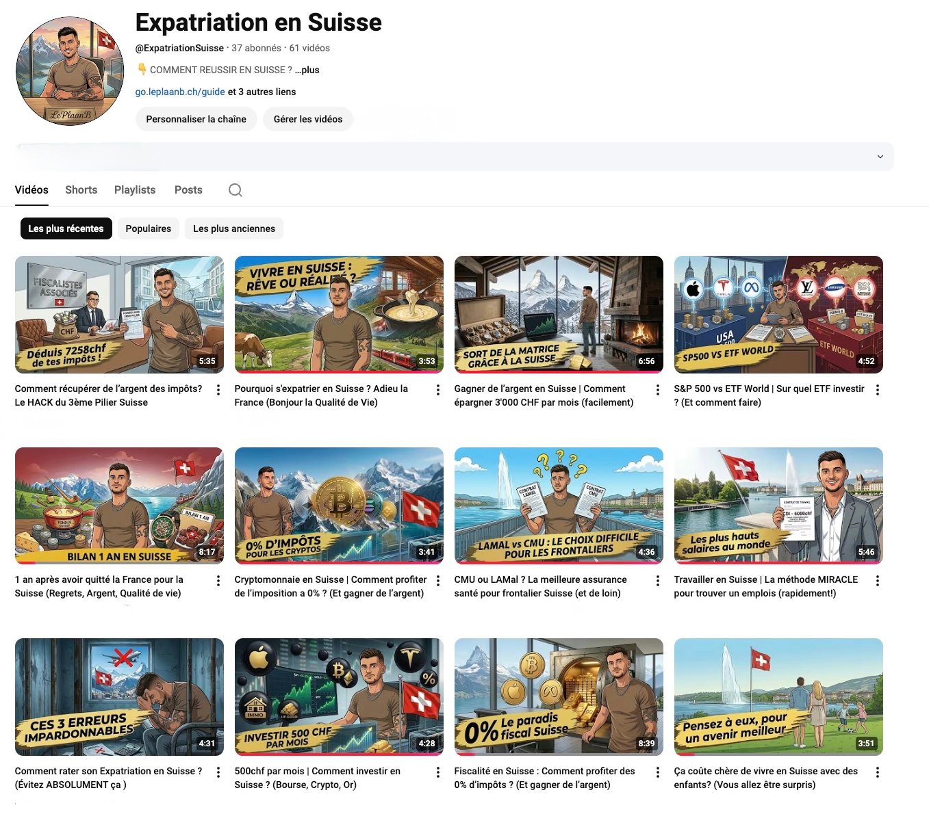
Task: Switch to the Shorts tab
Action: tap(81, 190)
